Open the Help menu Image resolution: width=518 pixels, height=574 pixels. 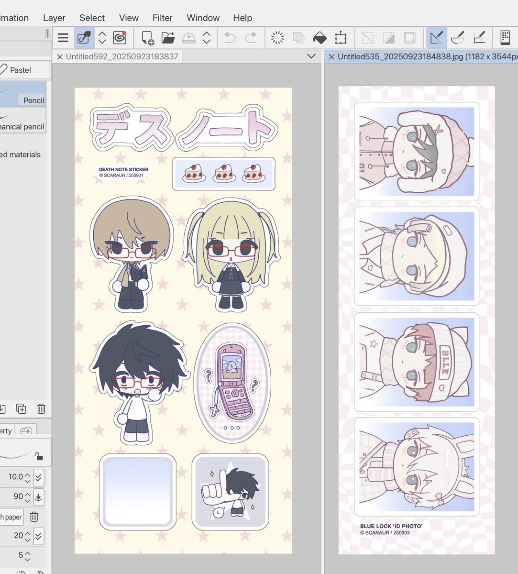242,18
